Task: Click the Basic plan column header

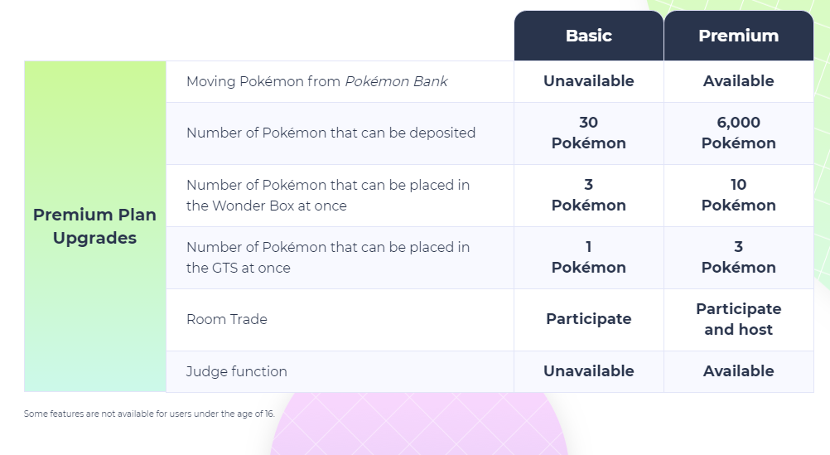Action: tap(589, 36)
